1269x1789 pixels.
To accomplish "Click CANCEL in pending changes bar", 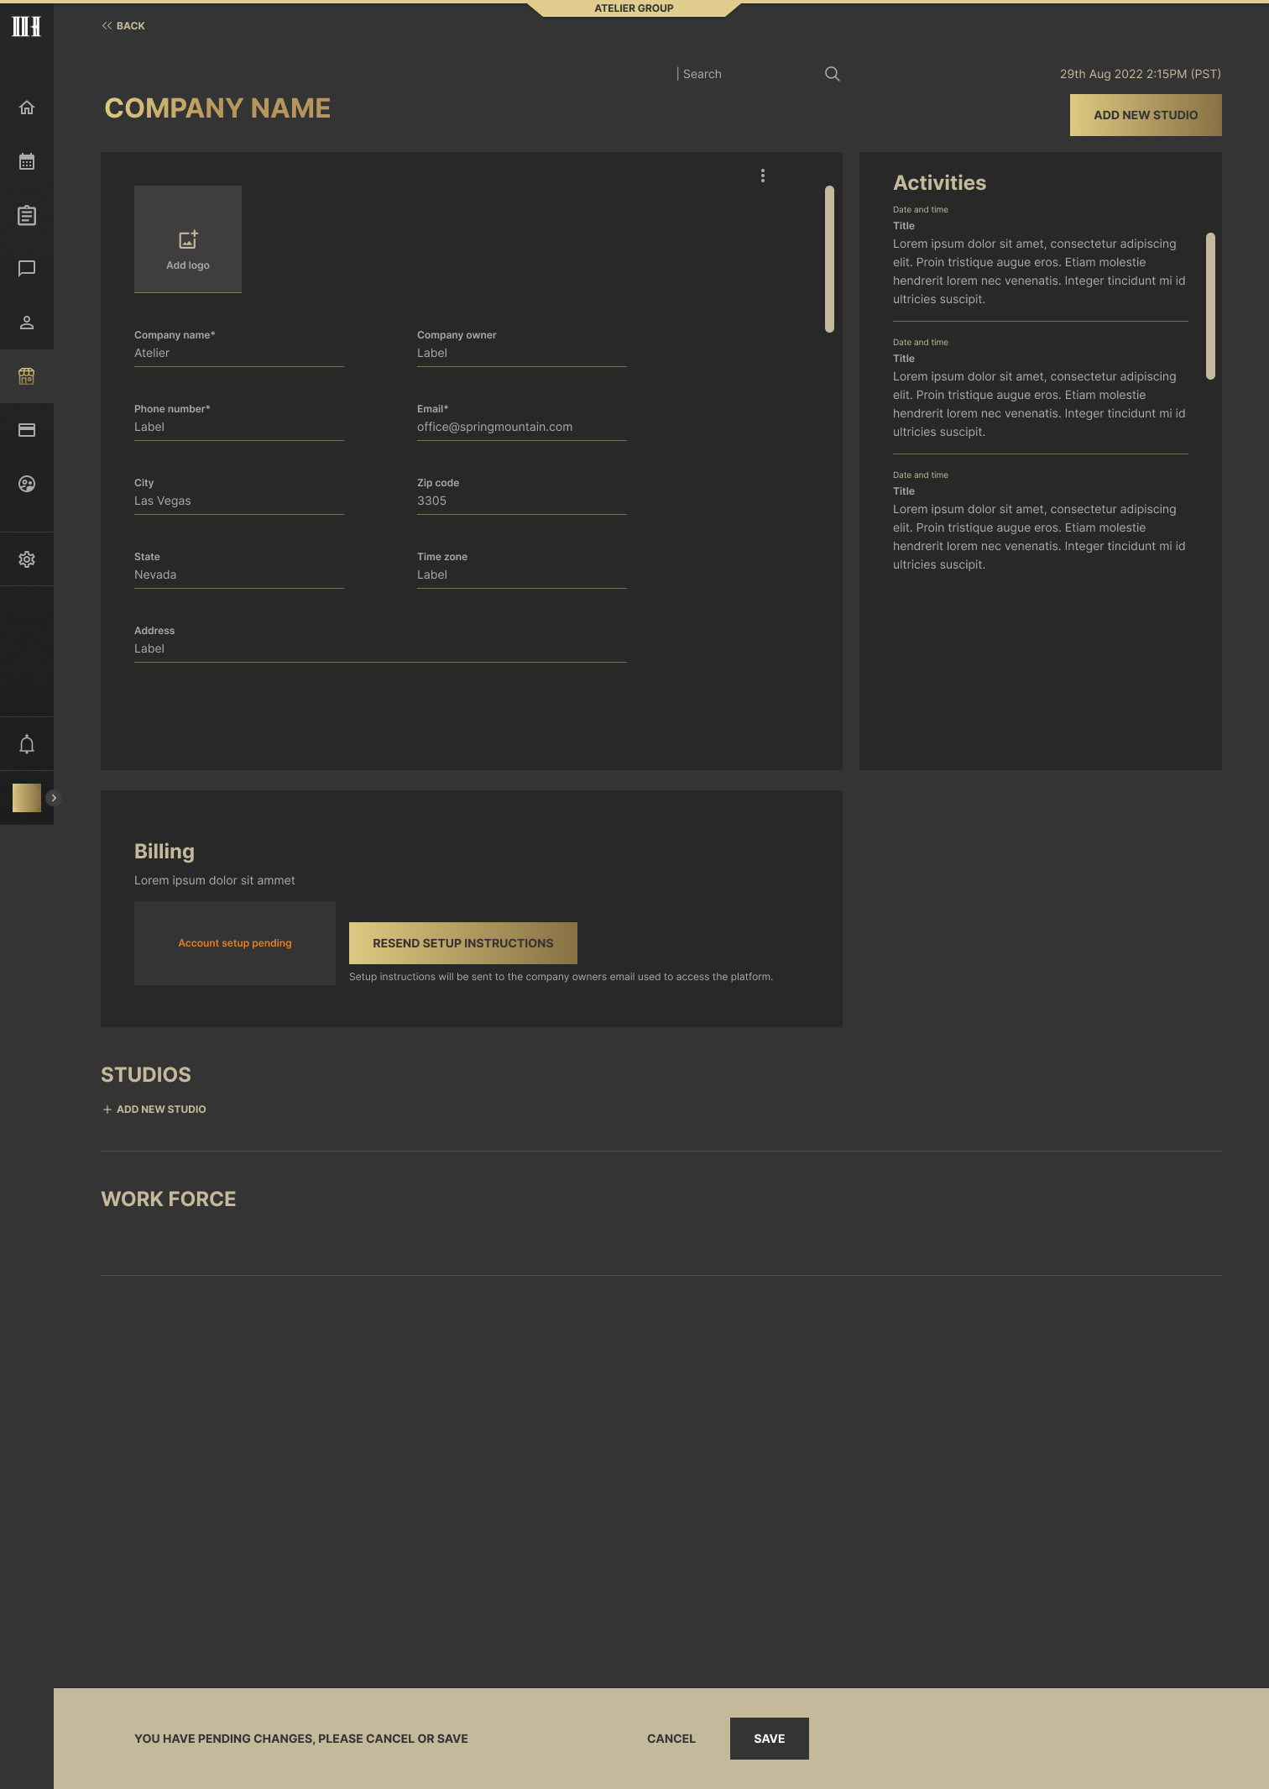I will pos(671,1739).
